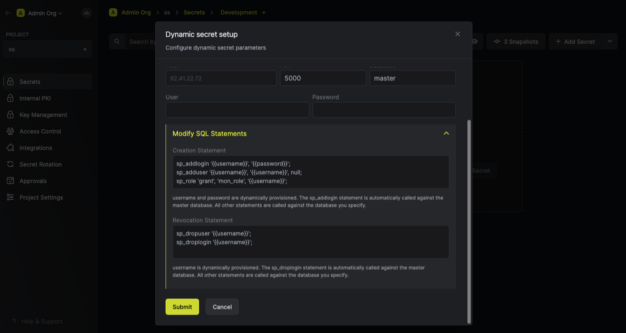Expand the Add Secret dropdown arrow
626x333 pixels.
[x=610, y=41]
